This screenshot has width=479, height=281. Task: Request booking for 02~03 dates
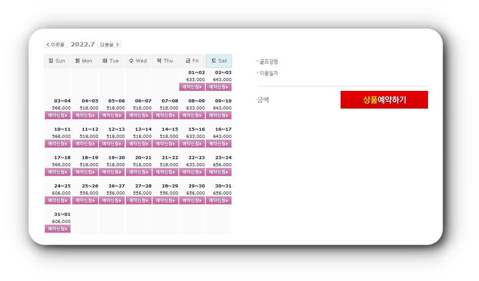tap(218, 87)
